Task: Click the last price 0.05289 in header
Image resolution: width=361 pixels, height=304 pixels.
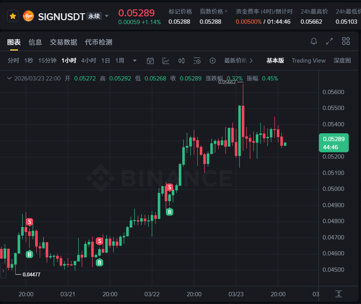Action: (136, 13)
